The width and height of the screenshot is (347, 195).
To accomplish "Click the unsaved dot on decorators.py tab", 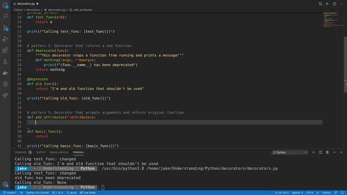I will click(x=37, y=4).
